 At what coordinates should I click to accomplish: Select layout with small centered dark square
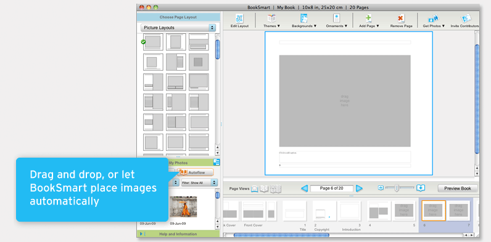pos(199,62)
